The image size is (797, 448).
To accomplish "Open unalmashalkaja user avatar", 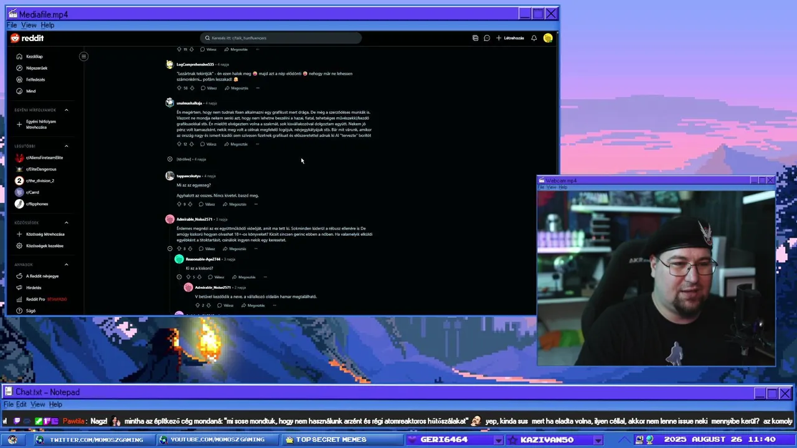I will 169,103.
